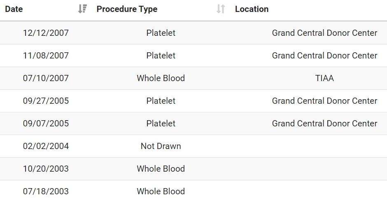Click the Procedure Type column header
This screenshot has height=205, width=387.
point(127,9)
